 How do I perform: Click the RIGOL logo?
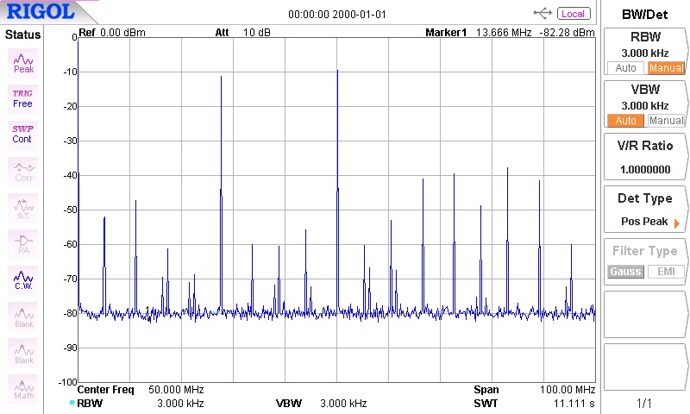[43, 13]
